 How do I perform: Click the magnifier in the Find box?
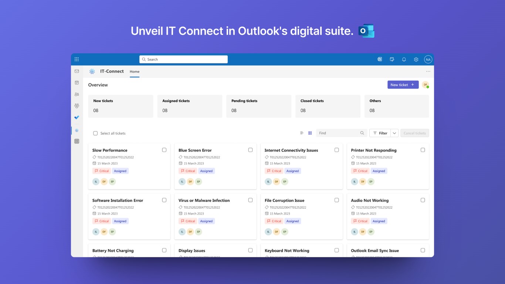362,133
